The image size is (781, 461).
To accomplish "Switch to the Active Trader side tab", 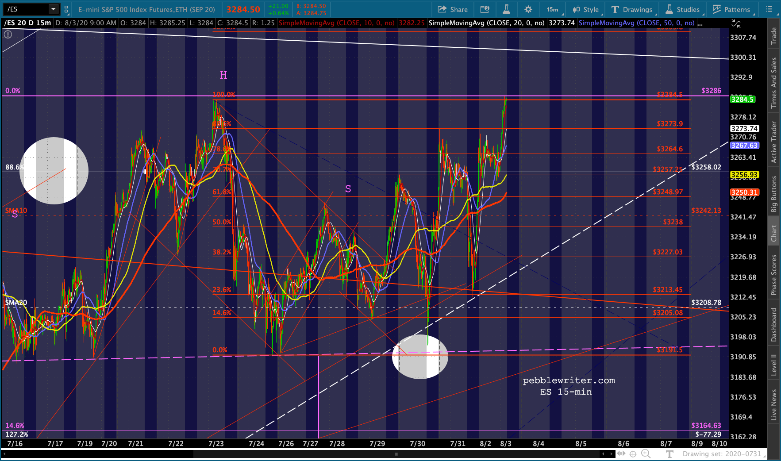I will (774, 142).
